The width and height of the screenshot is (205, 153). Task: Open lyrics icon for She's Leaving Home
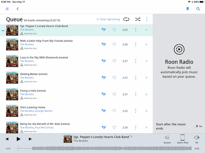tap(104, 111)
